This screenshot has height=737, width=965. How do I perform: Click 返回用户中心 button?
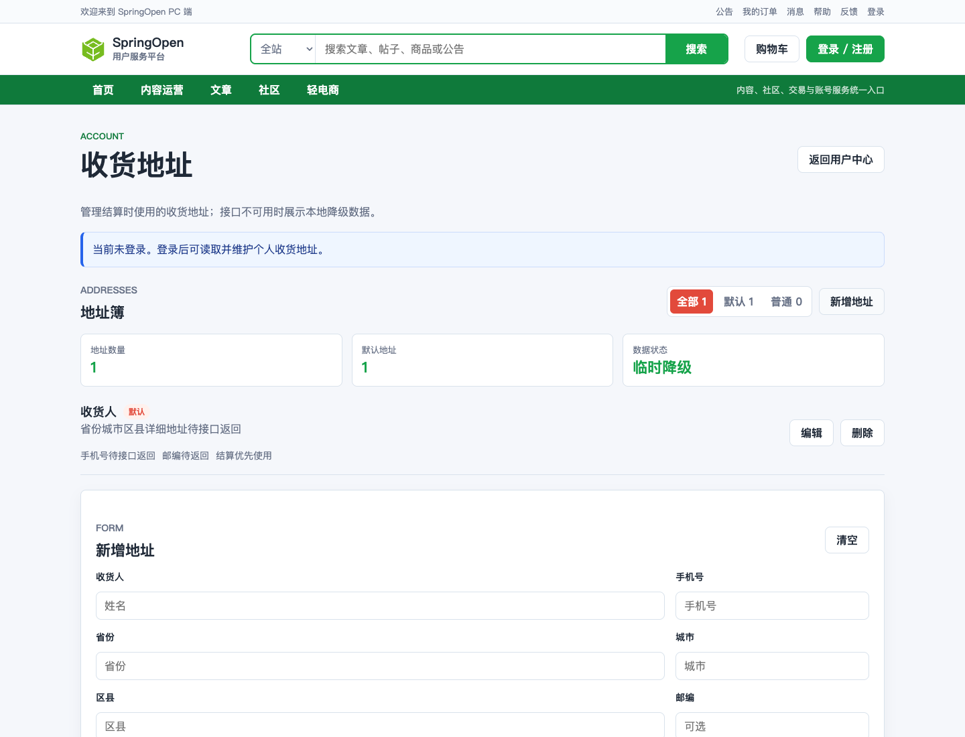click(x=841, y=159)
